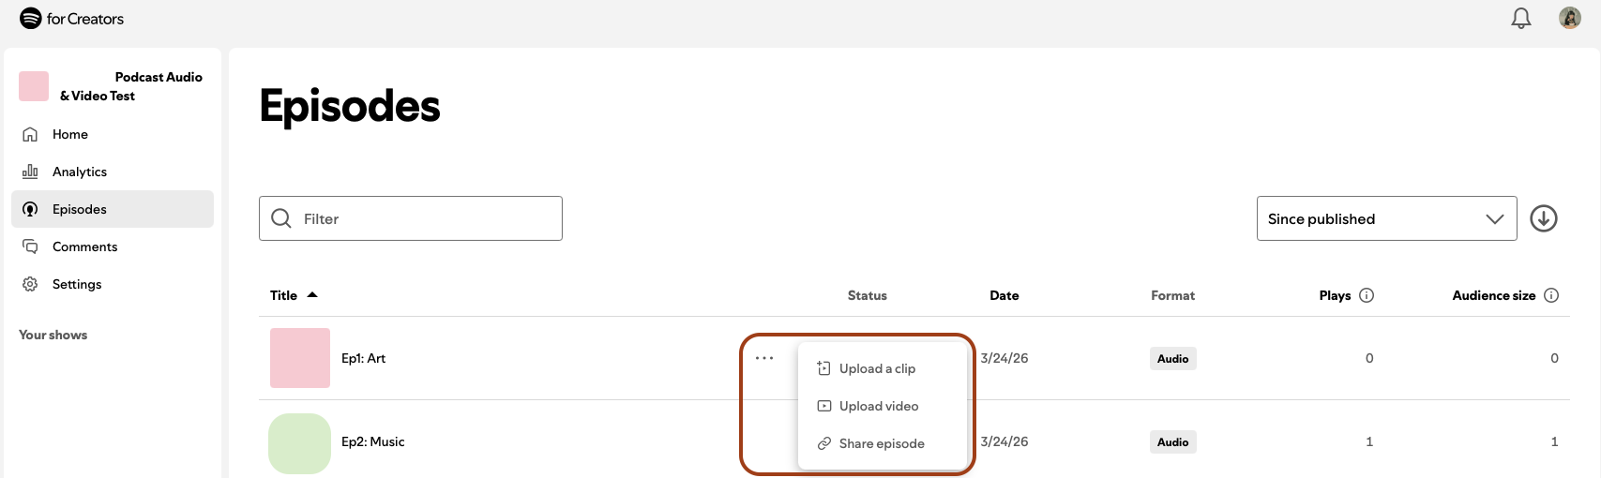1601x478 pixels.
Task: Sort by Date column header
Action: point(1004,295)
